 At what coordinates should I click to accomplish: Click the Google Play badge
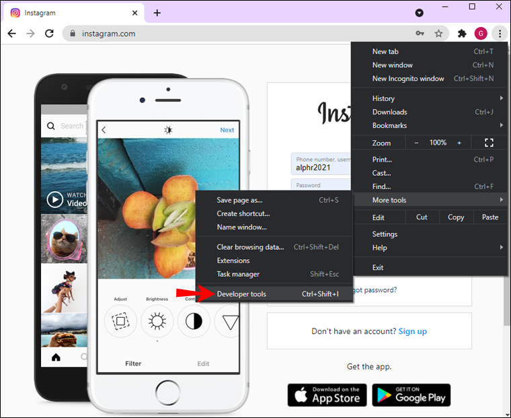point(411,395)
